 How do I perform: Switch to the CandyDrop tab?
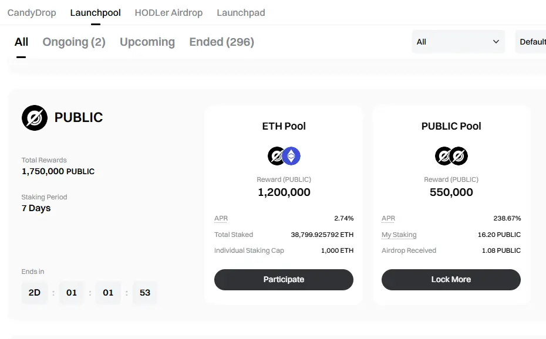32,13
